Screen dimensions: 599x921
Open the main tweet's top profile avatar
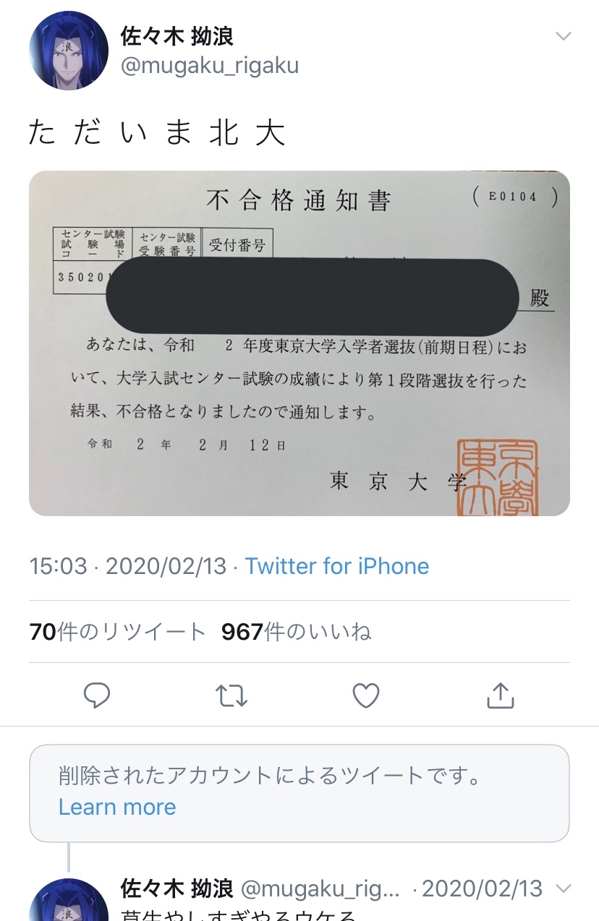[x=68, y=51]
